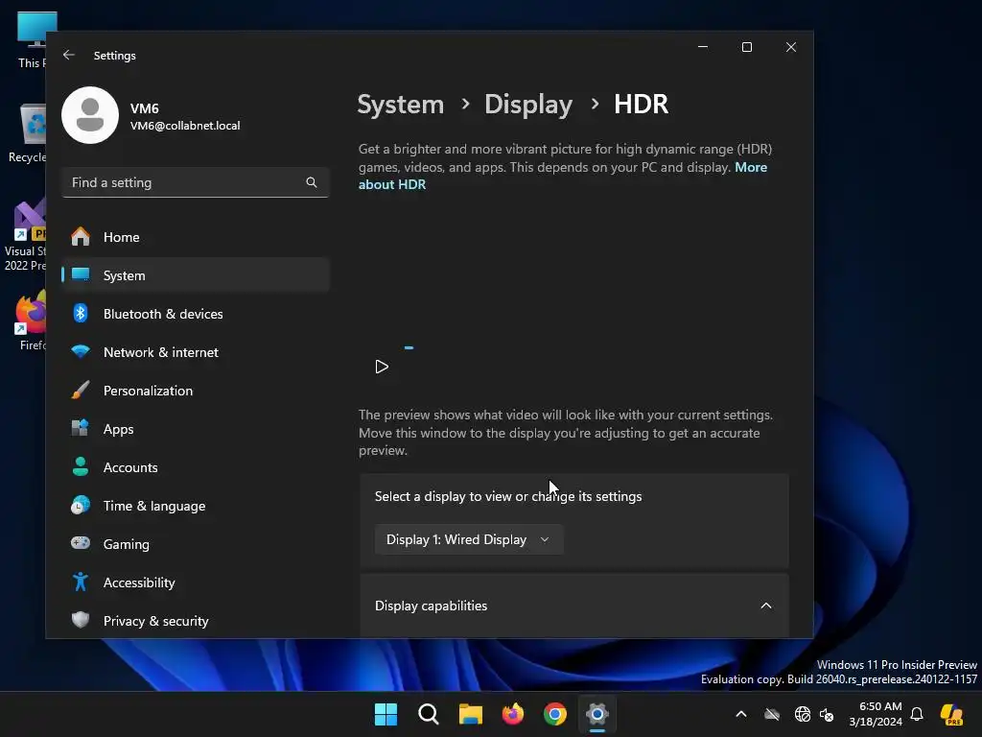The height and width of the screenshot is (737, 982).
Task: Select the This PC desktop icon
Action: [x=32, y=39]
